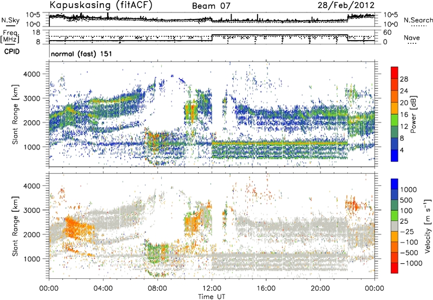The image size is (433, 300).
Task: Click the strong 1100 km ground scatter band after 12:00
Action: [279, 143]
